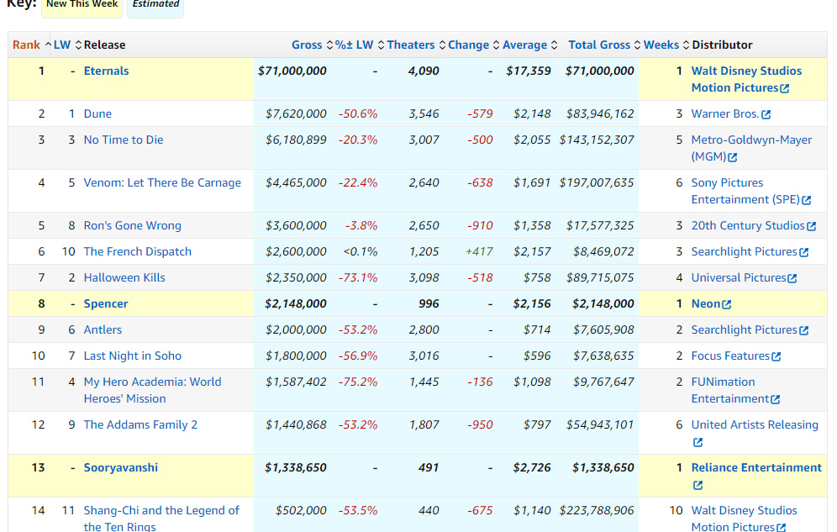The height and width of the screenshot is (532, 837).
Task: Open external link icon after Metro-Goldwyn-Mayer (MGM)
Action: 733,157
